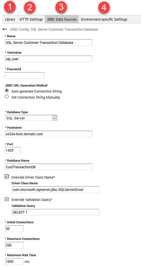Go to Environment-specific Settings tab
Image resolution: width=141 pixels, height=270 pixels.
(104, 19)
